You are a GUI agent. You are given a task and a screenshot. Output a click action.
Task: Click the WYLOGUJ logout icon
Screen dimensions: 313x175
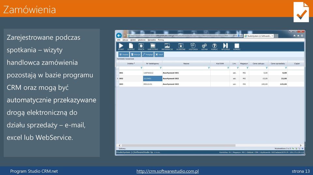click(226, 46)
